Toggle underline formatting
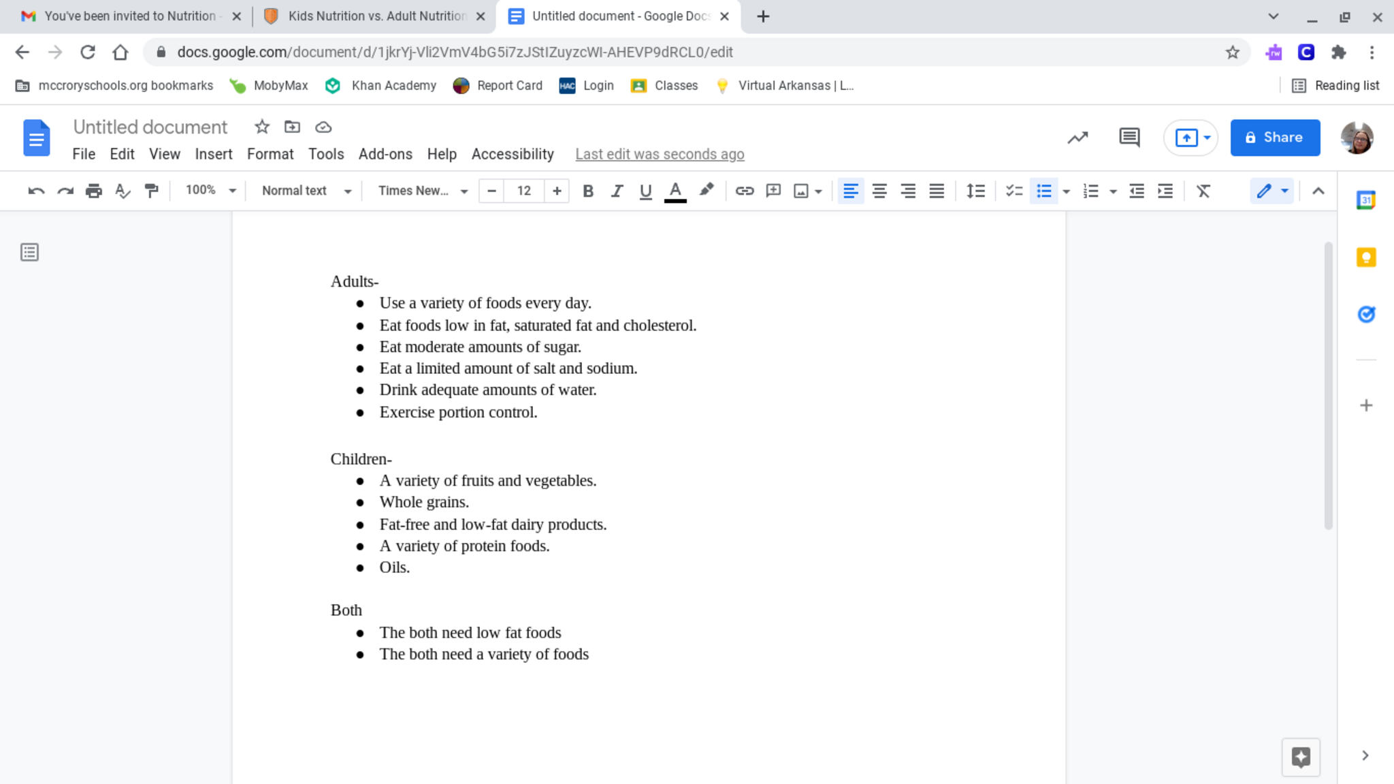1394x784 pixels. tap(645, 191)
